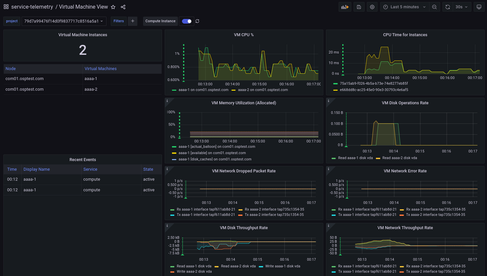Open Virtual Machine Instances panel title menu
487x276 pixels.
[x=83, y=35]
